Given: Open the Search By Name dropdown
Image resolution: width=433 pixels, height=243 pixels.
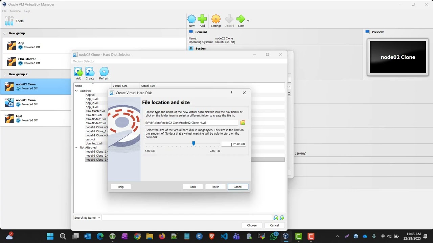Looking at the screenshot, I should click(x=87, y=218).
